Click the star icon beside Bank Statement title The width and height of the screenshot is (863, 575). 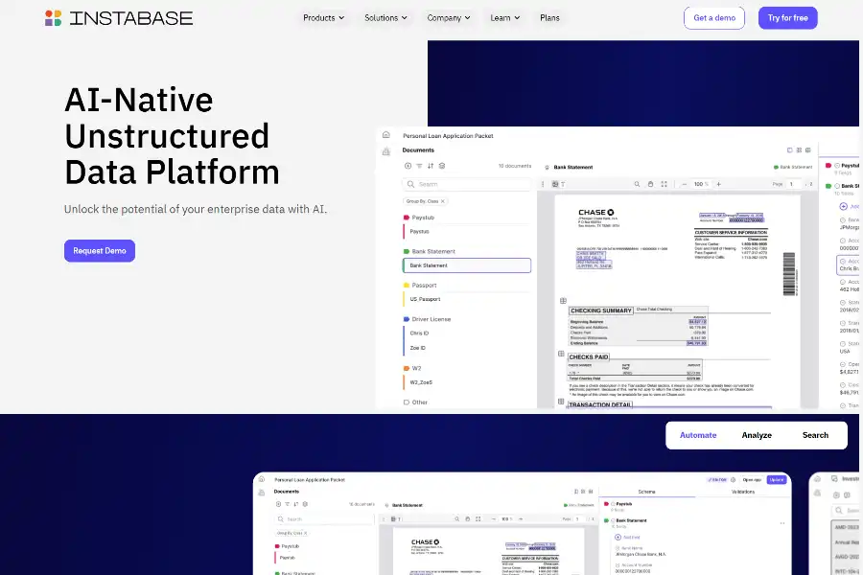point(548,168)
